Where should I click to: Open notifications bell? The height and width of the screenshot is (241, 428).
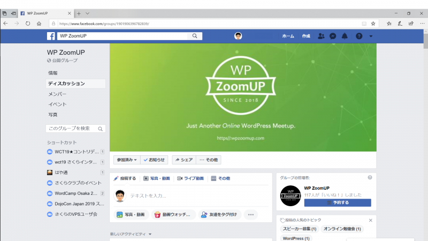345,36
